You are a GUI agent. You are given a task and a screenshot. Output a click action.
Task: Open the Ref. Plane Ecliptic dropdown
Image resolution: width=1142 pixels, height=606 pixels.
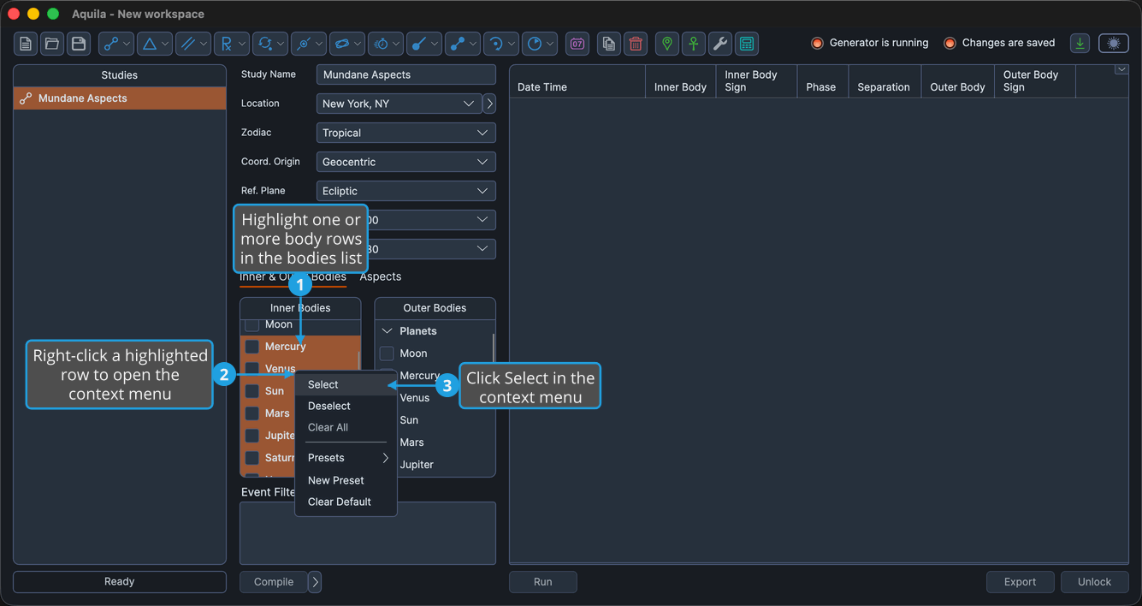point(405,191)
